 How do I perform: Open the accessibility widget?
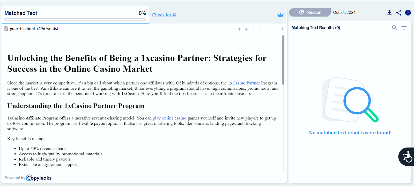[407, 157]
